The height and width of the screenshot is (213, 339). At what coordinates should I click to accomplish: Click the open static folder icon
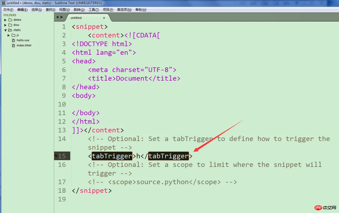[x=10, y=30]
